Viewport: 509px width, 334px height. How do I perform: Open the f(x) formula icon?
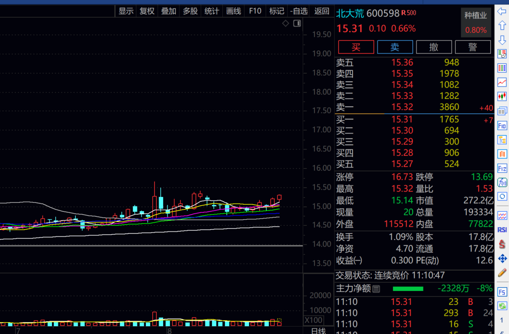coord(502,183)
